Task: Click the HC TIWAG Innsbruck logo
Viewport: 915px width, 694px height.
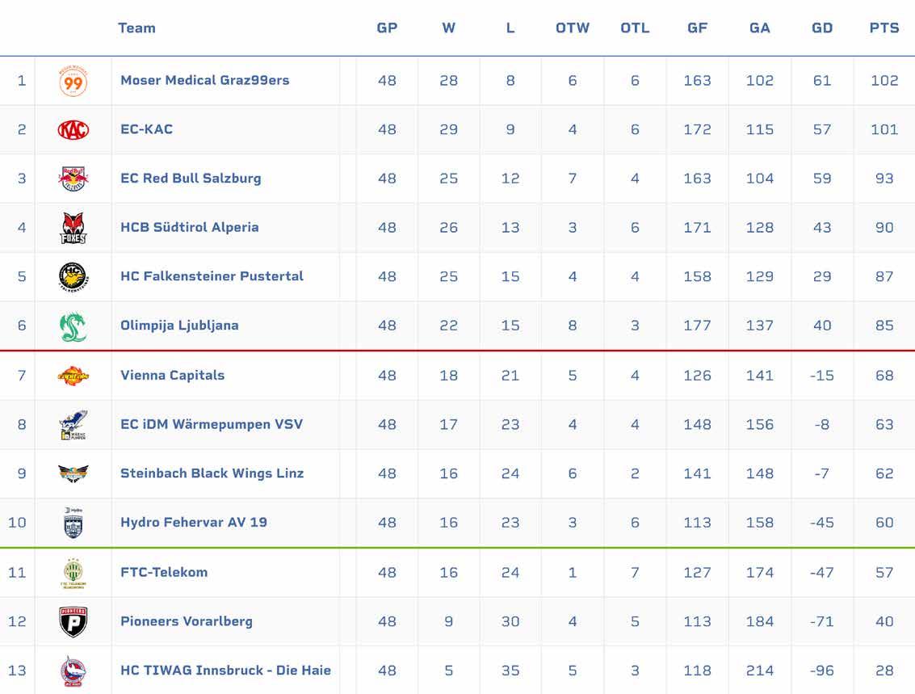Action: 73,671
